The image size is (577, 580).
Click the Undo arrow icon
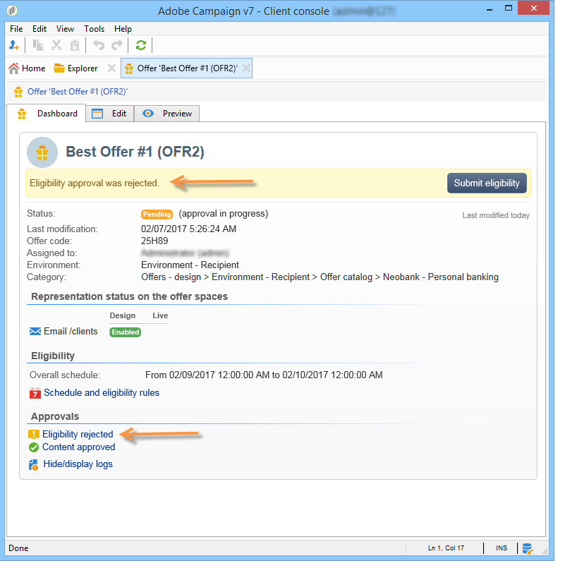pyautogui.click(x=98, y=45)
